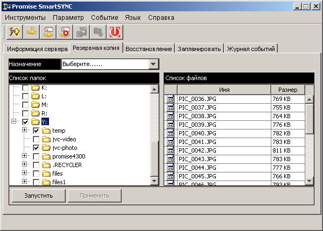This screenshot has width=323, height=231.
Task: Click the file icon next to PIC_0040.JPG
Action: [171, 134]
